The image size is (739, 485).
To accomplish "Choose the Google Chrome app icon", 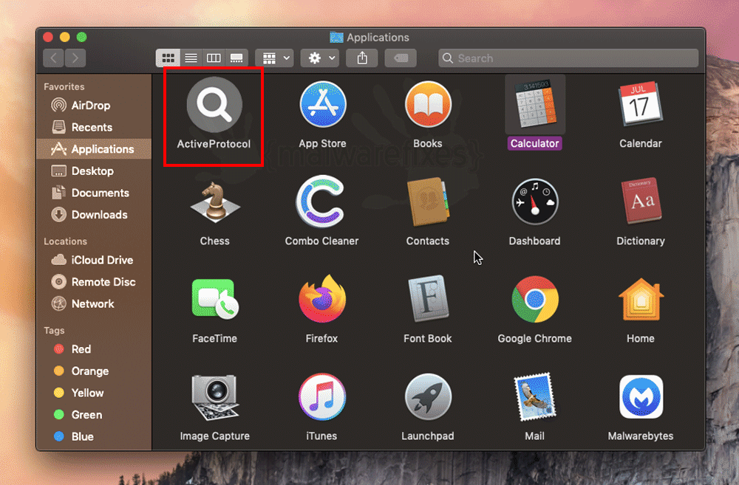I will coord(535,299).
